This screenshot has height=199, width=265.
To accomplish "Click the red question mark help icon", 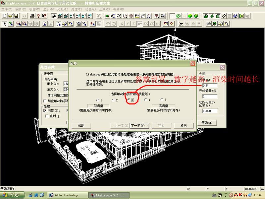I will point(38,16).
